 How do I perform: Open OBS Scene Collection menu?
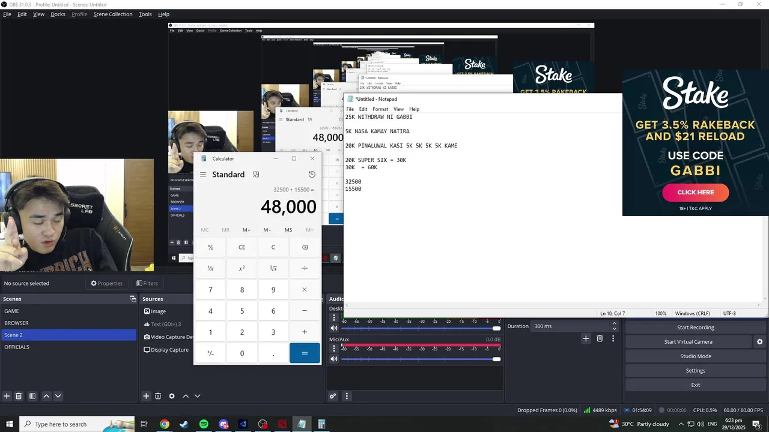point(113,14)
